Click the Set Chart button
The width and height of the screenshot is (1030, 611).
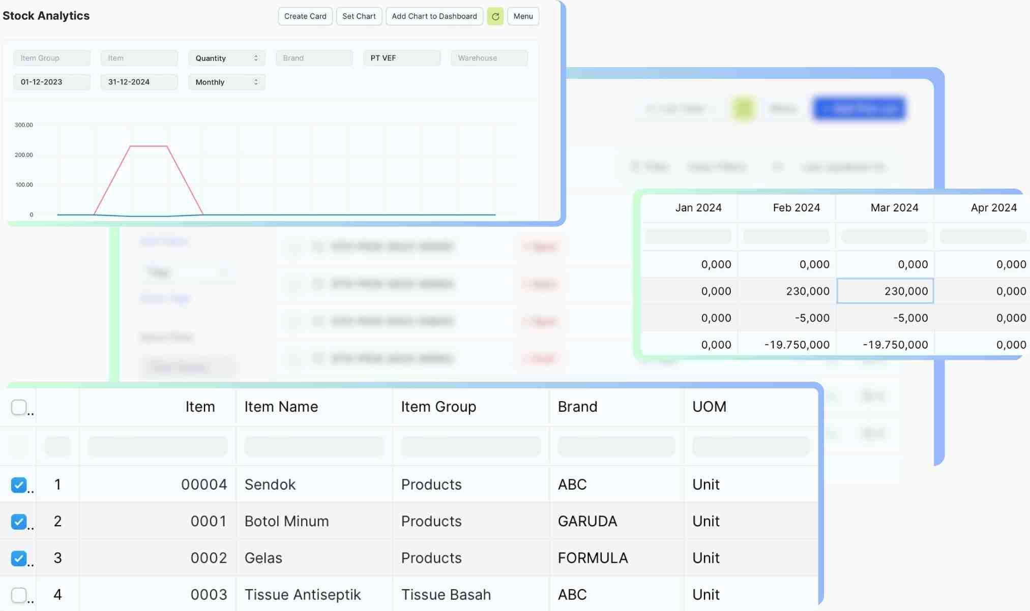coord(359,16)
